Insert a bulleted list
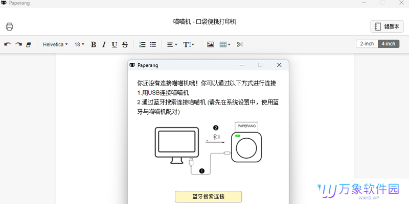The width and height of the screenshot is (409, 204). coord(153,44)
